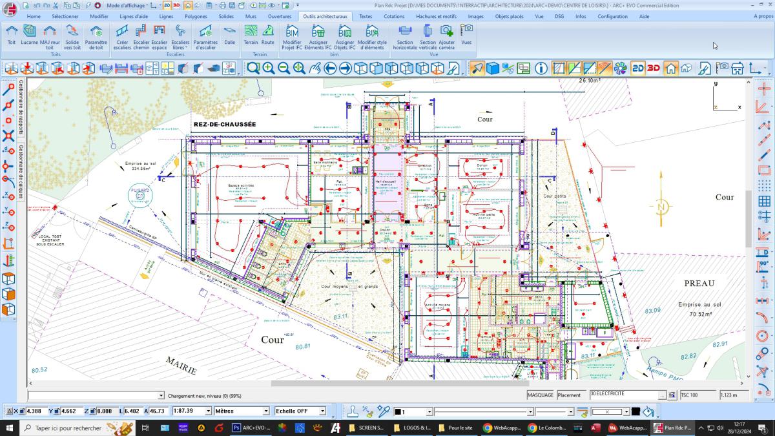Image resolution: width=775 pixels, height=436 pixels.
Task: Switch to the Cotations ribbon tab
Action: [x=394, y=16]
